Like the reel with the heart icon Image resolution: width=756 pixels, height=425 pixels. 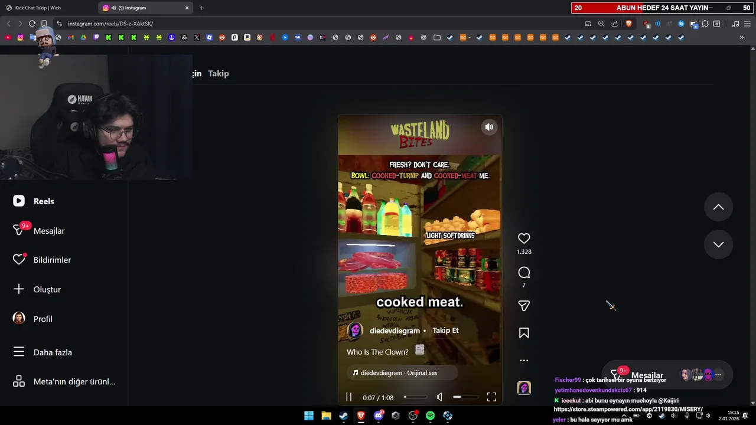click(524, 238)
